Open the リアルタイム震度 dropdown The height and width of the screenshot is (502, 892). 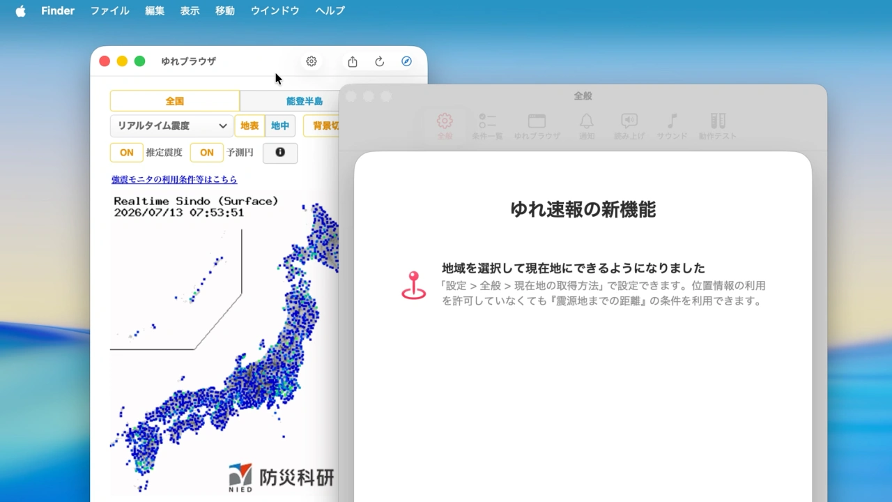click(x=171, y=126)
